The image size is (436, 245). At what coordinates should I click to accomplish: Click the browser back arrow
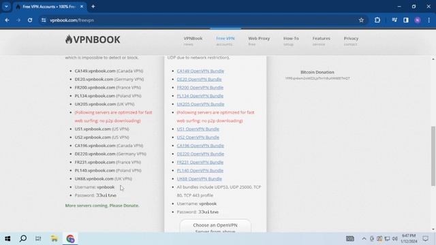(x=7, y=20)
